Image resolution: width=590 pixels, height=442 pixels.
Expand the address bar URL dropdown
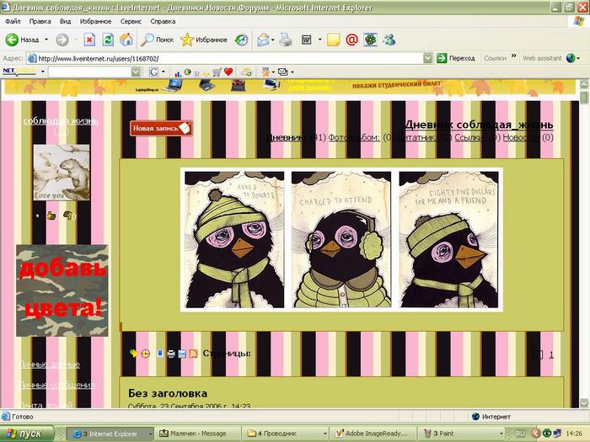427,58
